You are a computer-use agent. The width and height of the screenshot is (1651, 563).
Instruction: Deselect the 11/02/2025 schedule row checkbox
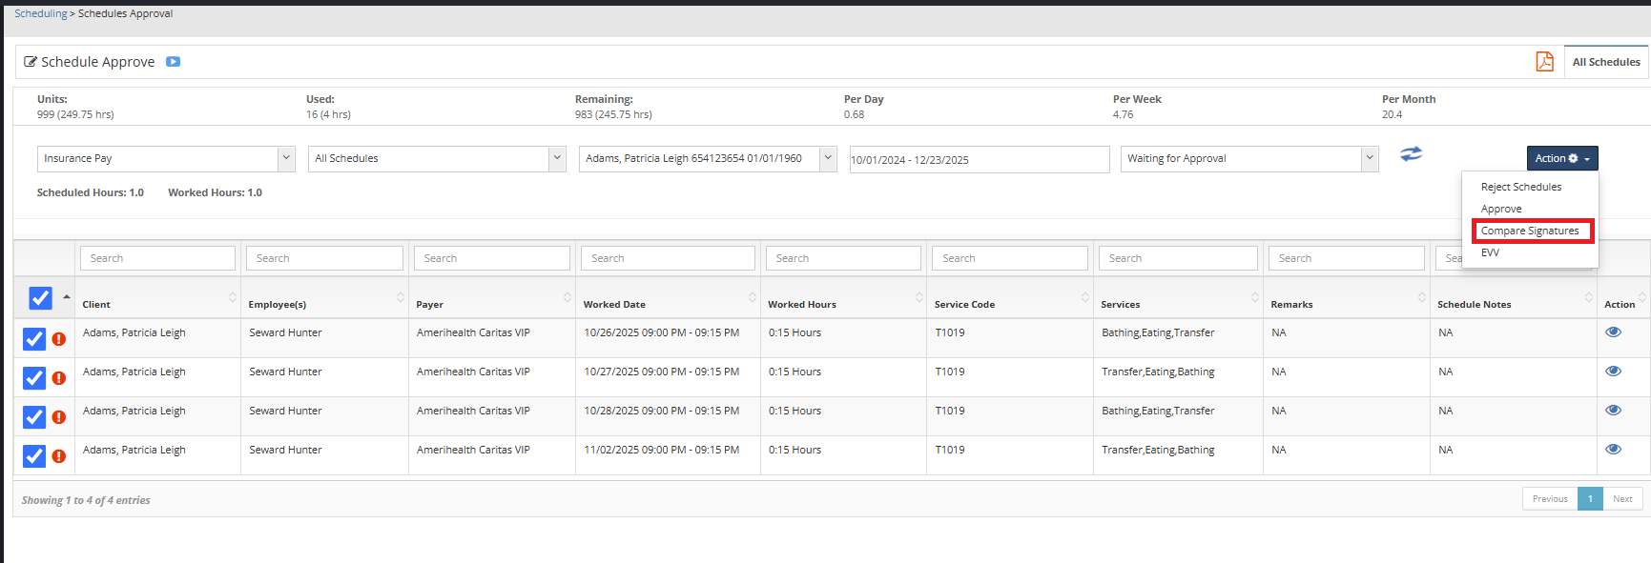point(34,456)
